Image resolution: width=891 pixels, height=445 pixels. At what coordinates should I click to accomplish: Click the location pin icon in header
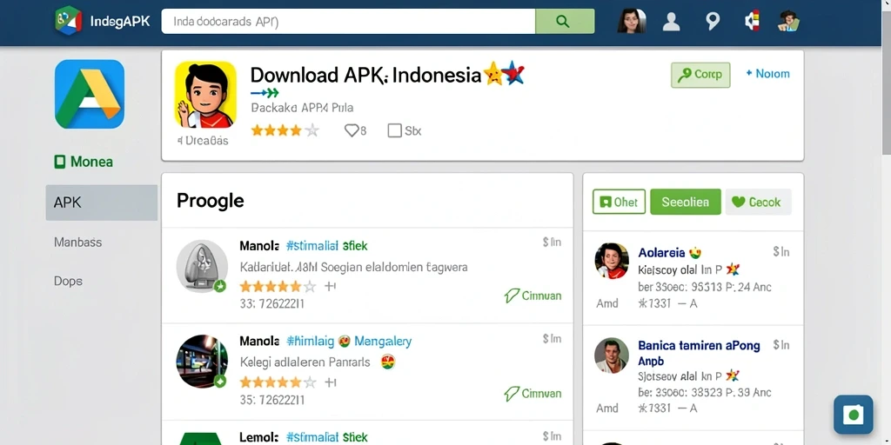click(x=713, y=22)
